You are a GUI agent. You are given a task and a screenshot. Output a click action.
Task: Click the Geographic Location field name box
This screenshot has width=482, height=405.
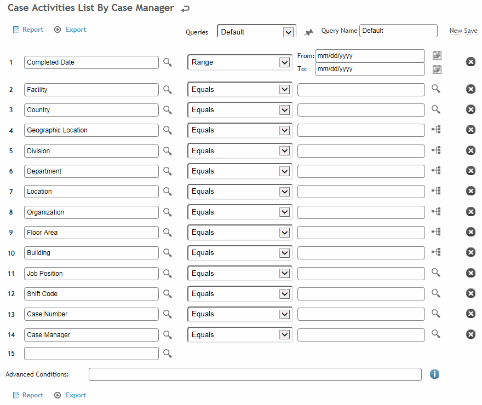click(x=91, y=130)
